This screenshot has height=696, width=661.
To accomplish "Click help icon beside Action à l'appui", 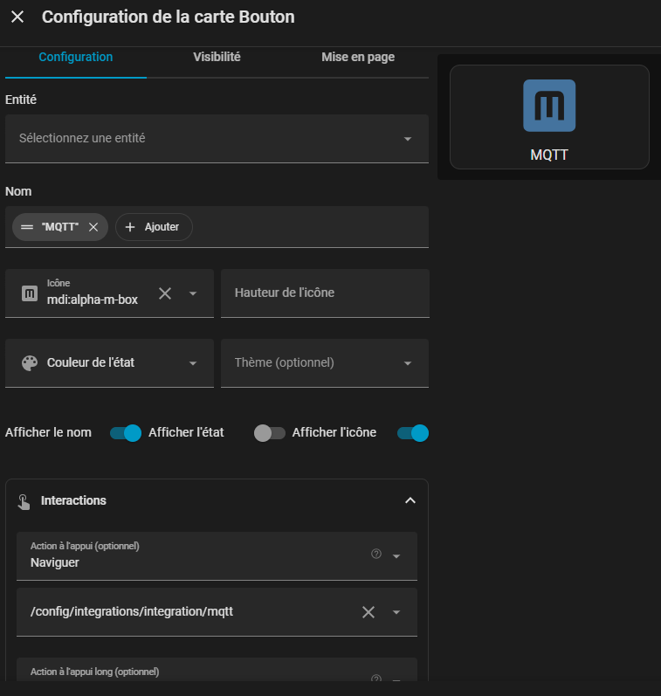I will 376,554.
